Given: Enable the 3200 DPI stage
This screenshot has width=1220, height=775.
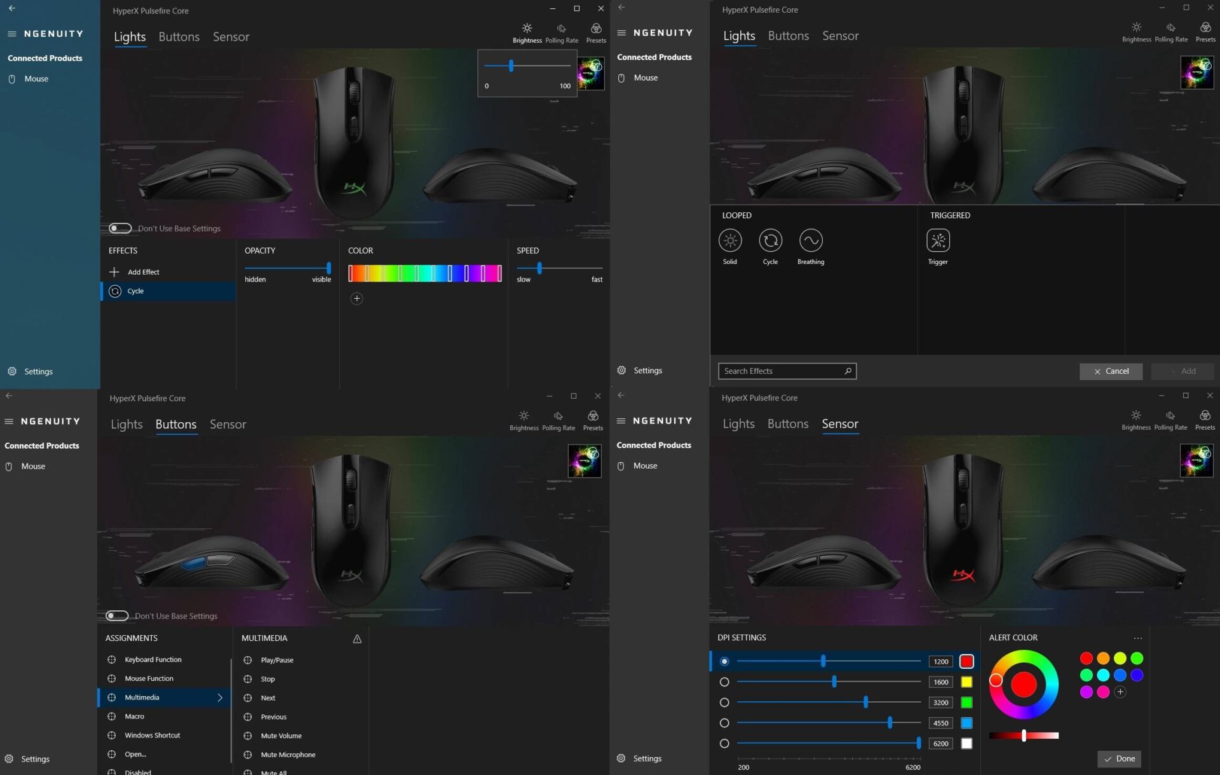Looking at the screenshot, I should coord(724,702).
